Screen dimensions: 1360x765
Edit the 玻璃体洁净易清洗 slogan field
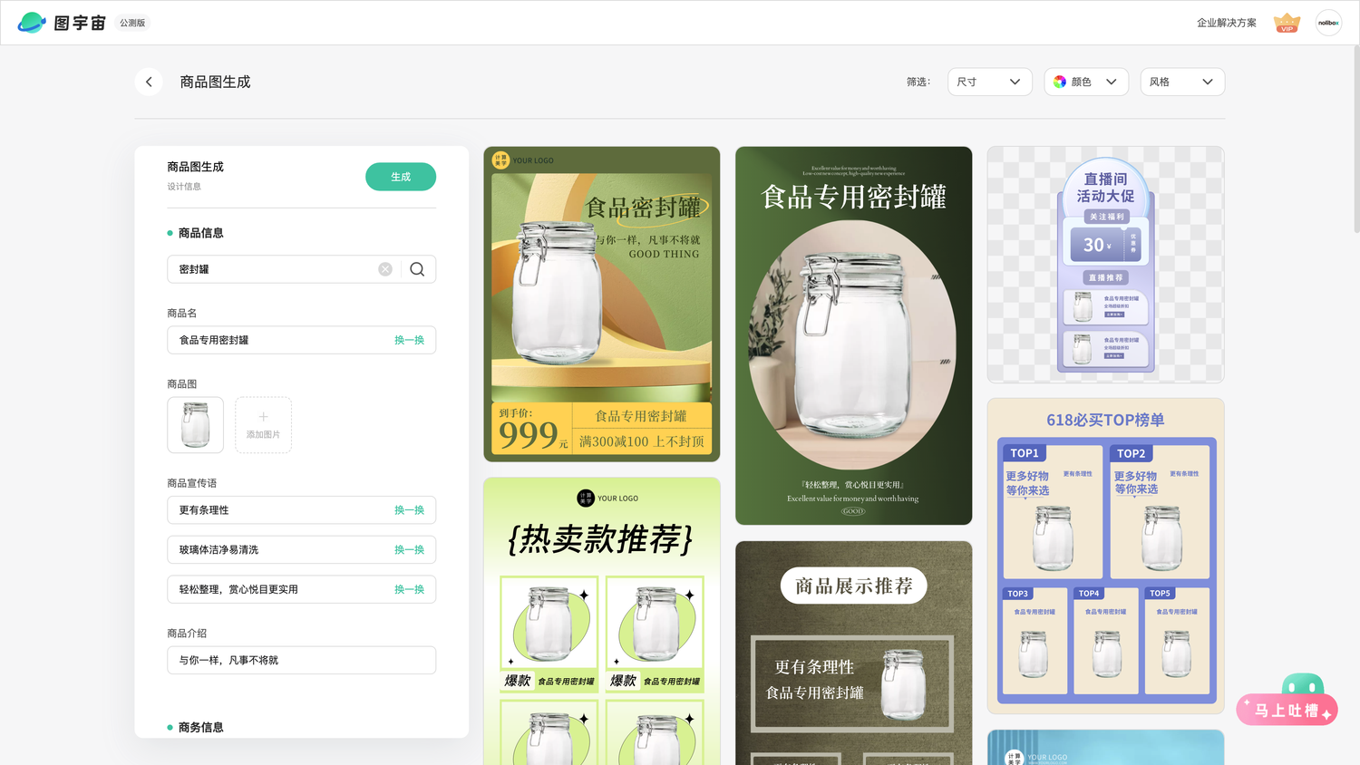coord(301,550)
